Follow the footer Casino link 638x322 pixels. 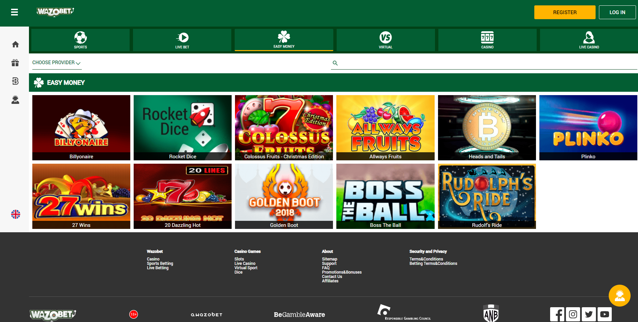[153, 259]
